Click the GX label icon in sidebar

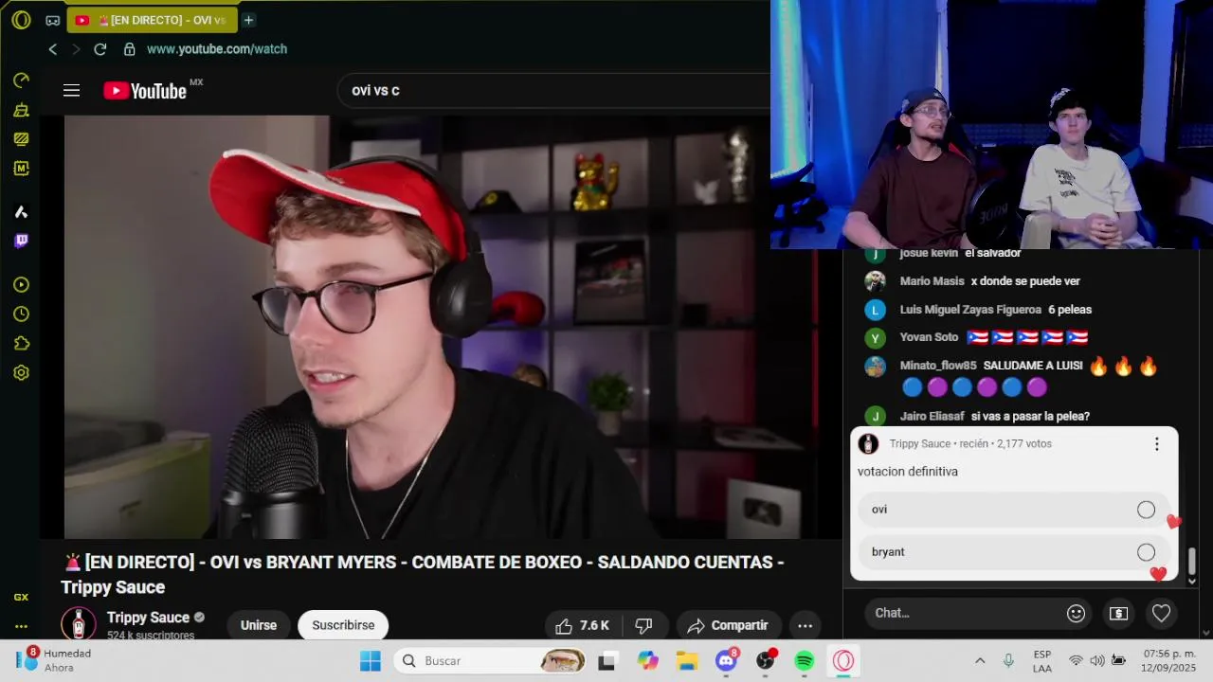tap(21, 597)
